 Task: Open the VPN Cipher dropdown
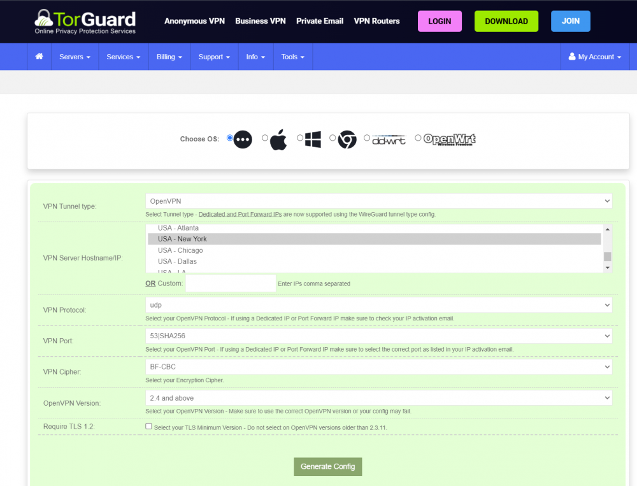pyautogui.click(x=378, y=366)
